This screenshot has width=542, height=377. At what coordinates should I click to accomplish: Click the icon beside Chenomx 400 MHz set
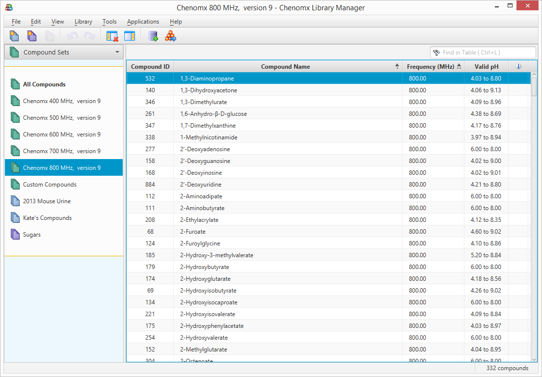tap(15, 101)
